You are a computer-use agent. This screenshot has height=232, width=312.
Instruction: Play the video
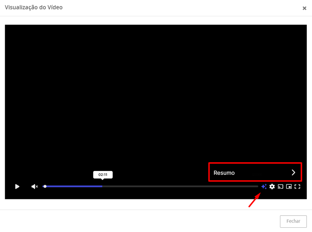(x=17, y=187)
